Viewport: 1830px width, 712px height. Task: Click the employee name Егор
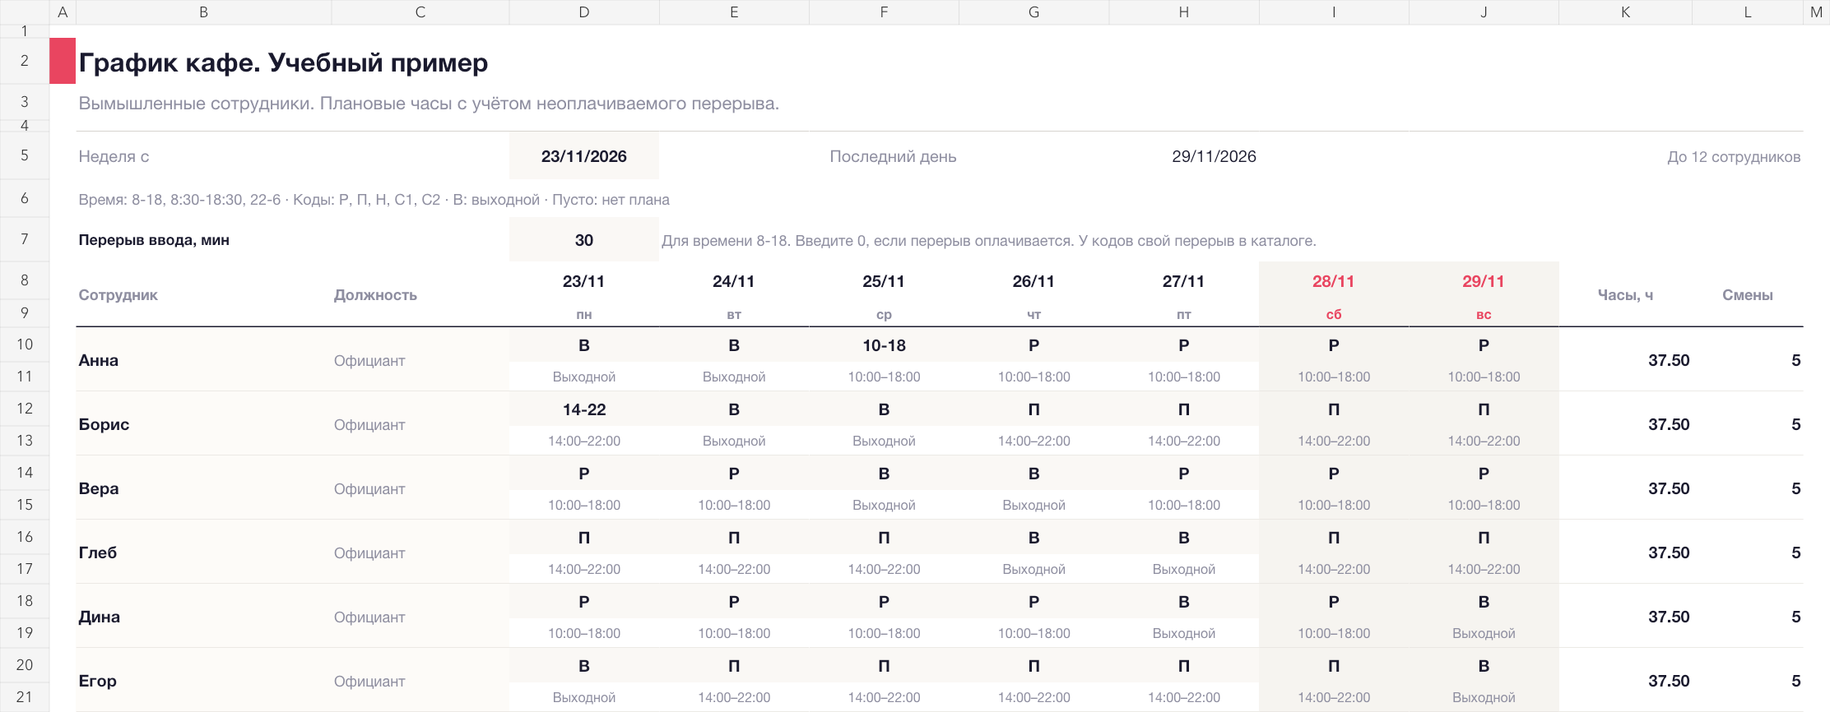click(98, 681)
